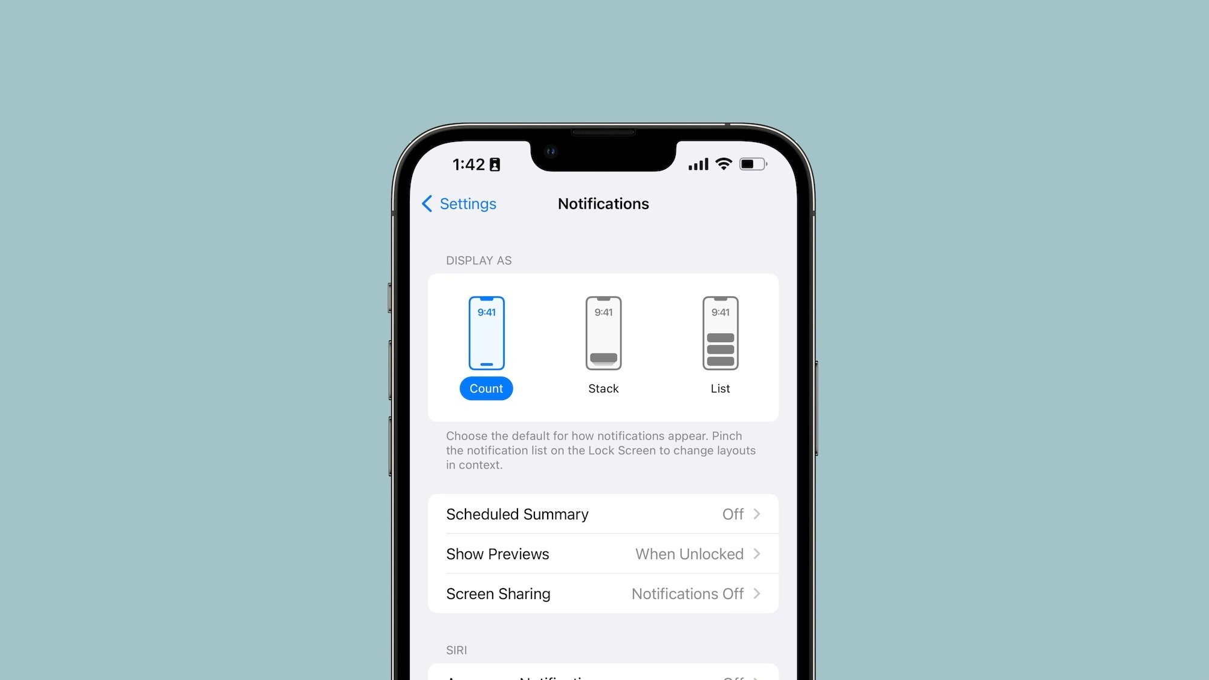Expand the Scheduled Summary setting
Screen dimensions: 1209x680
[604, 513]
